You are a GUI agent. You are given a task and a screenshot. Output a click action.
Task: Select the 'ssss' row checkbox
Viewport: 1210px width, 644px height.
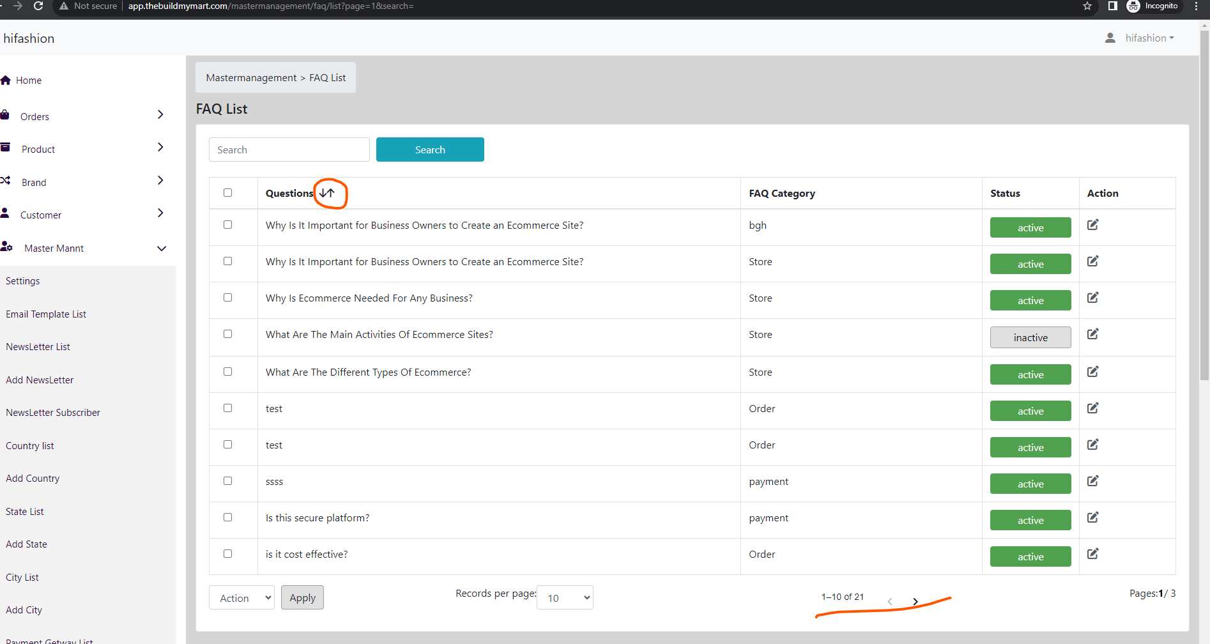[x=227, y=481]
